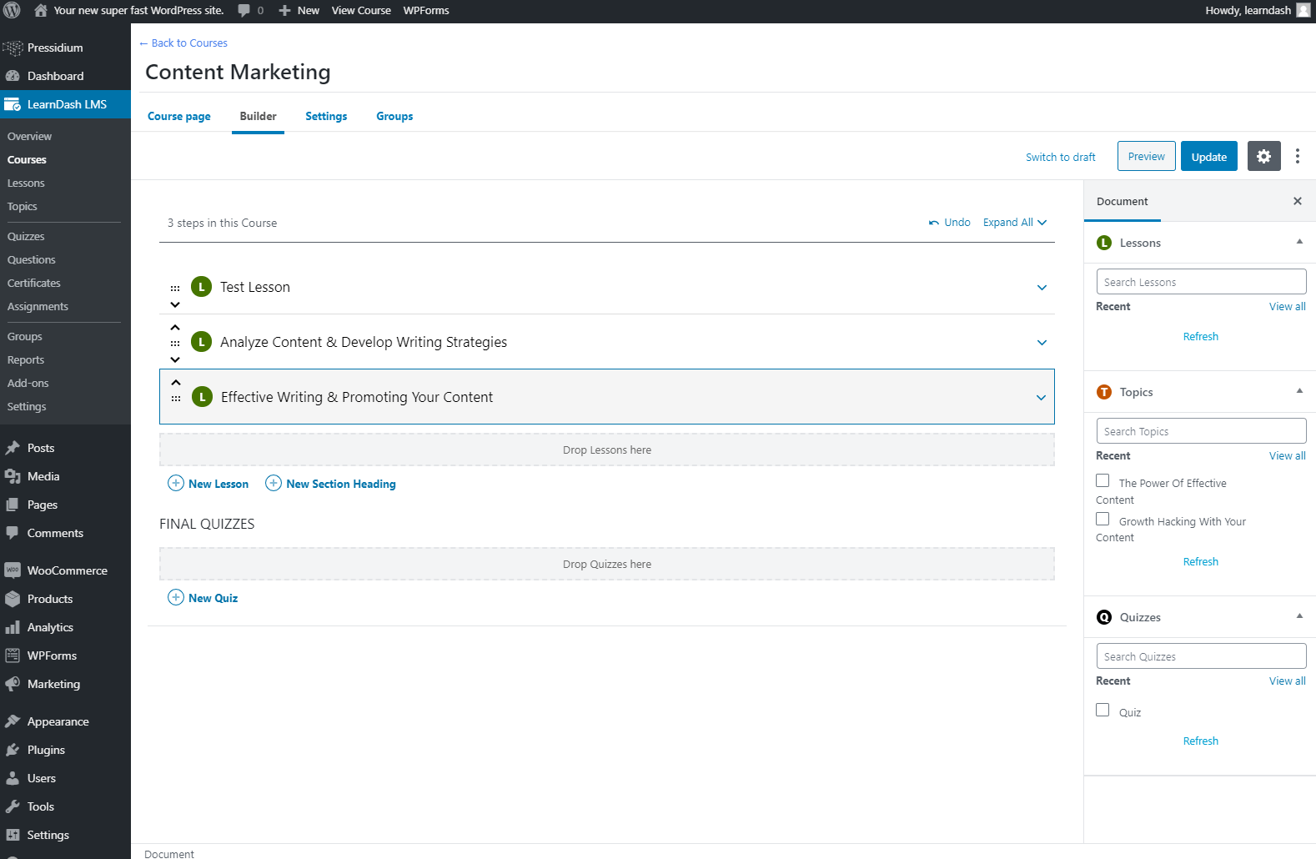Screen dimensions: 1316x859
Task: Click the WooCommerce sidebar icon
Action: [13, 570]
